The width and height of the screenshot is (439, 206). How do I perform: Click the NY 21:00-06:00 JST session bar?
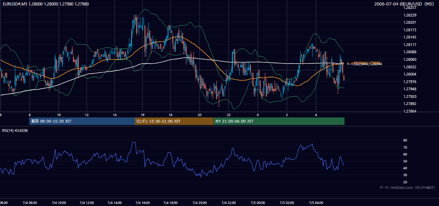(x=279, y=121)
